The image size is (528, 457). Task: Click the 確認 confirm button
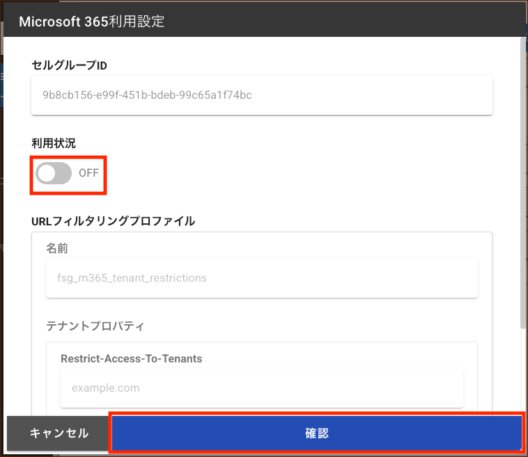point(316,433)
